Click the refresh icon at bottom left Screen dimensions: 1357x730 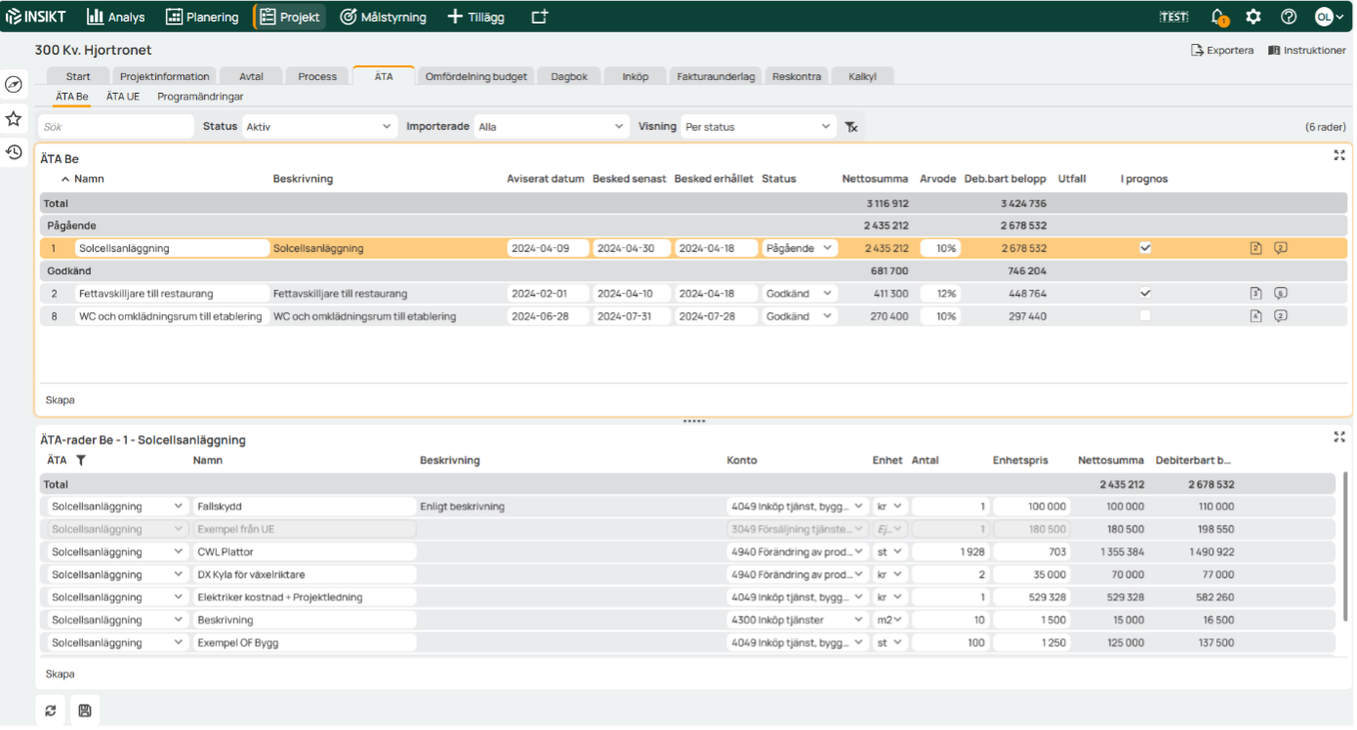click(51, 710)
